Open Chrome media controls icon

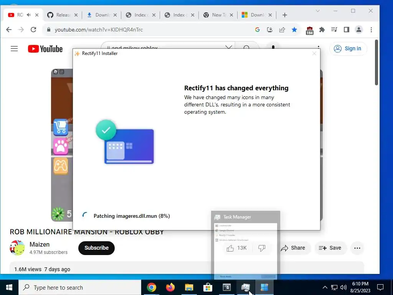334,30
